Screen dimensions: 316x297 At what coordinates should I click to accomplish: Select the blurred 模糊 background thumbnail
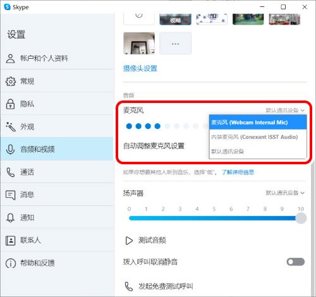175,20
